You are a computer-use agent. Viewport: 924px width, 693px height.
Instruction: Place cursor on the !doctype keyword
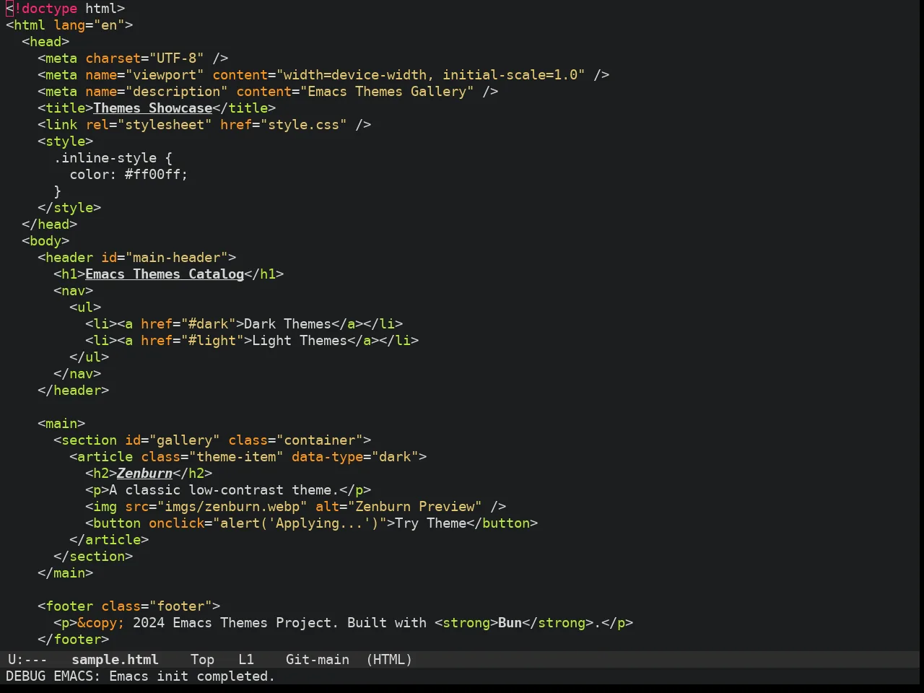[45, 8]
